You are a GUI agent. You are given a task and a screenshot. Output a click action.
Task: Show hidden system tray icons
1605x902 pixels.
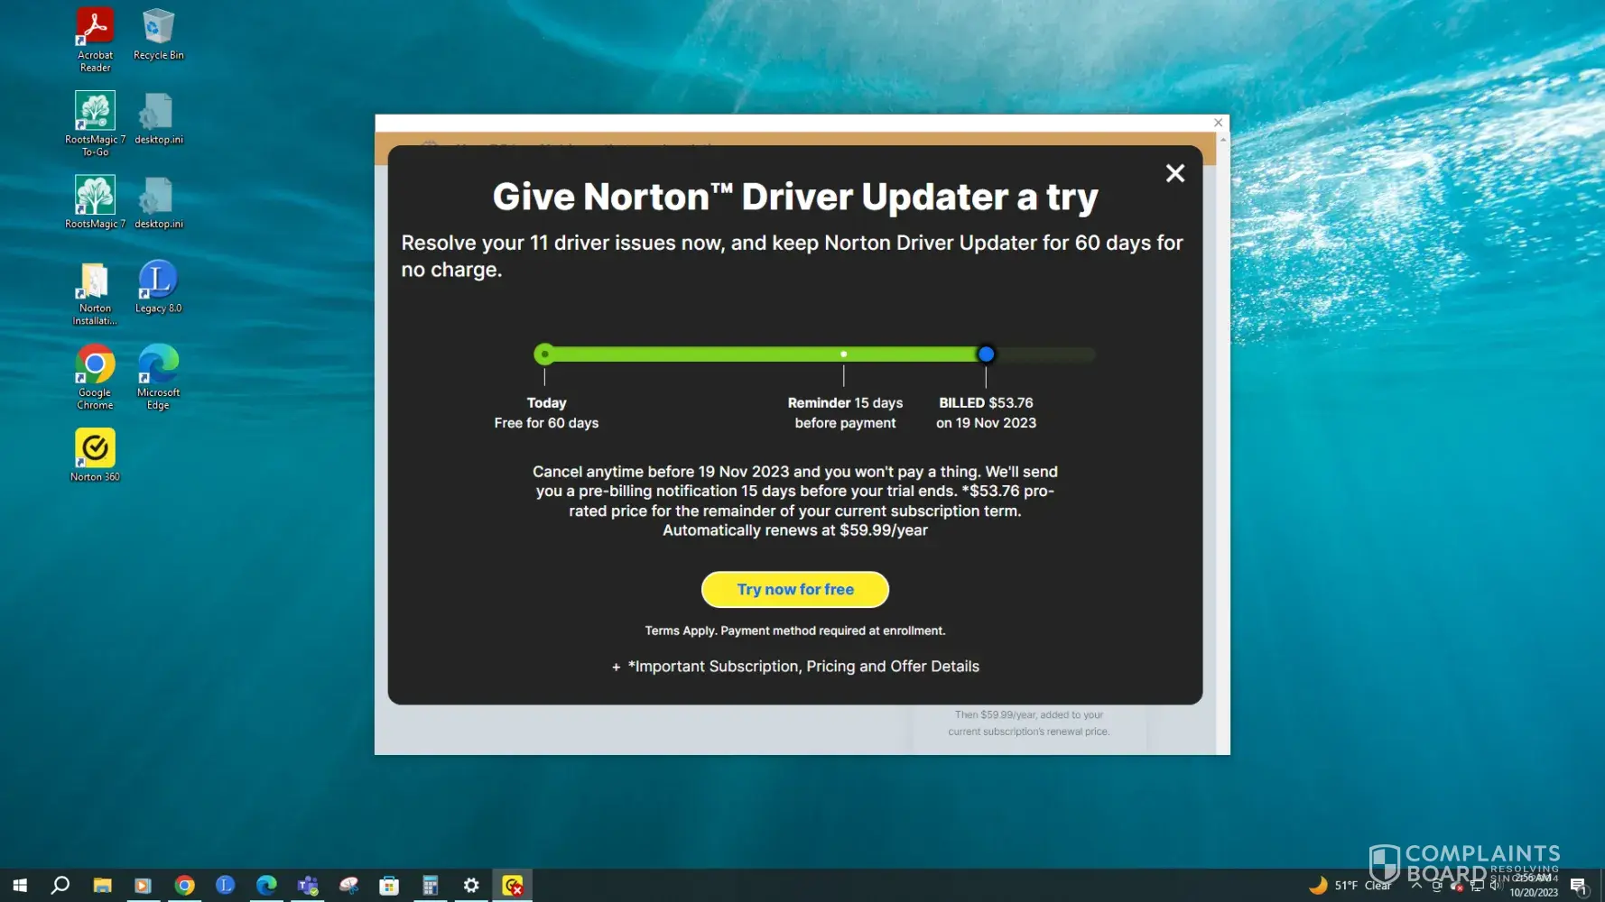tap(1416, 886)
